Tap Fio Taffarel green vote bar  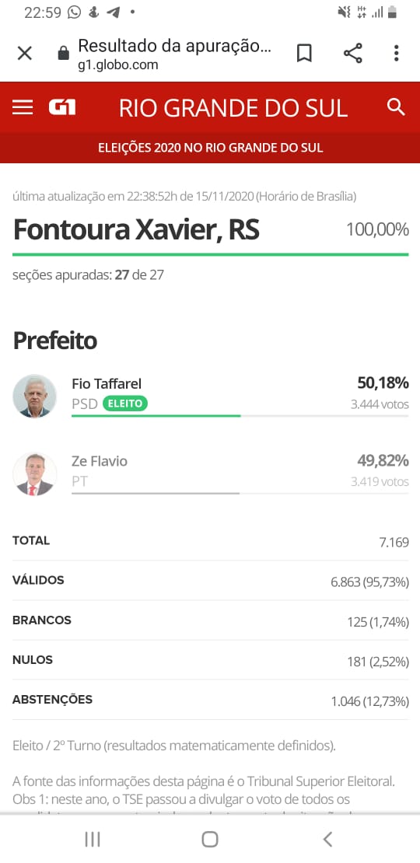point(156,415)
